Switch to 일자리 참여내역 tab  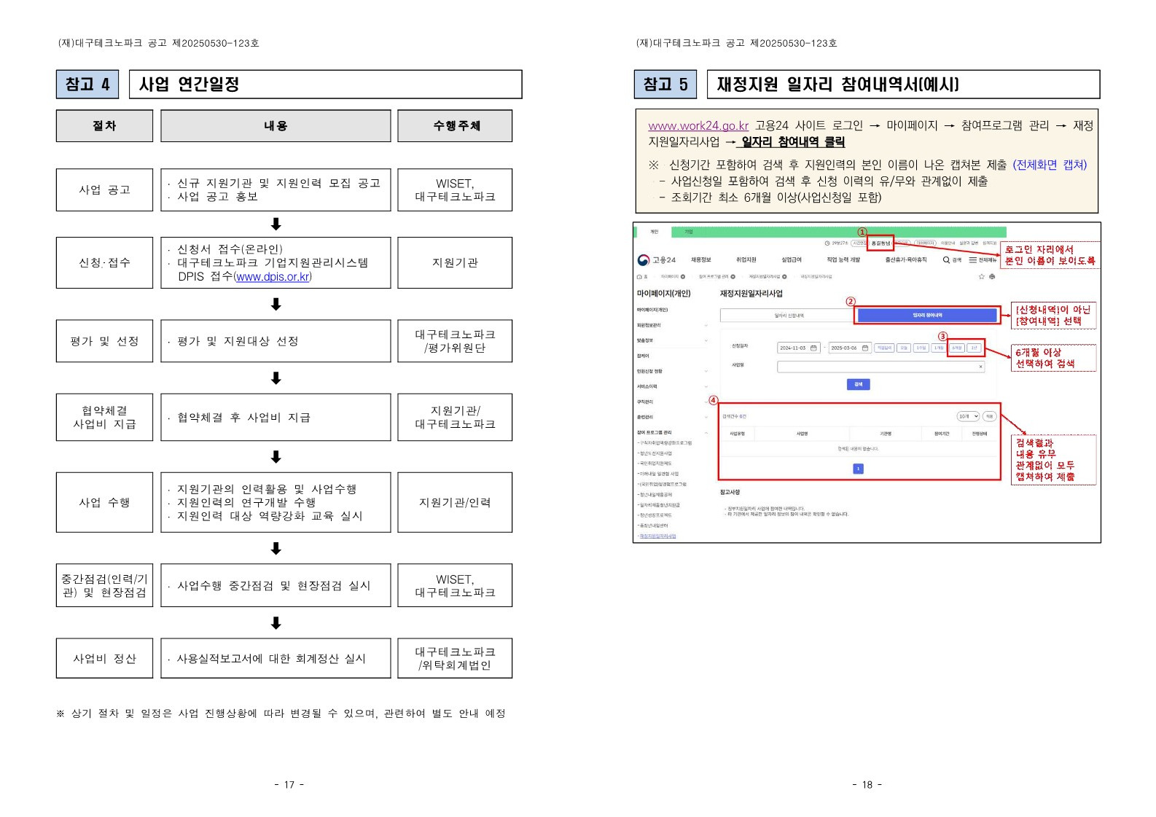(927, 316)
